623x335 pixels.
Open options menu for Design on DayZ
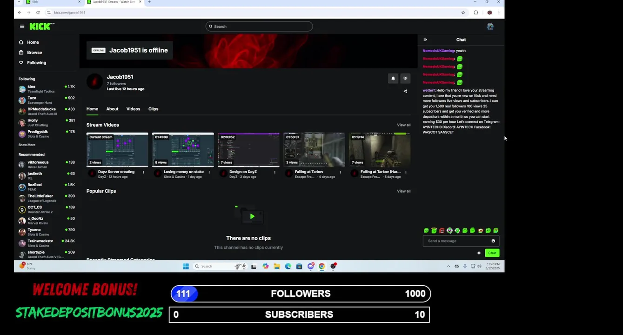[x=275, y=172]
